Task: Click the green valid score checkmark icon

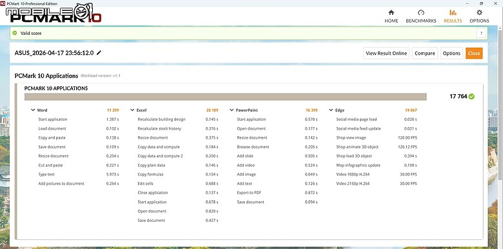Action: tap(15, 33)
